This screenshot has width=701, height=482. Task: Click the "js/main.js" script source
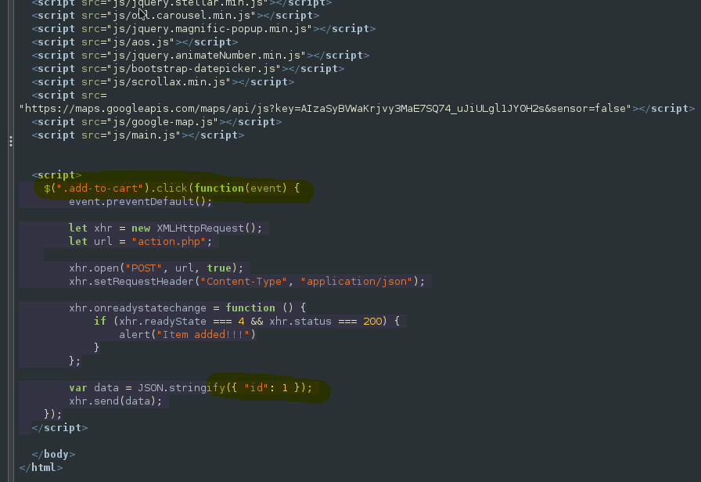144,135
